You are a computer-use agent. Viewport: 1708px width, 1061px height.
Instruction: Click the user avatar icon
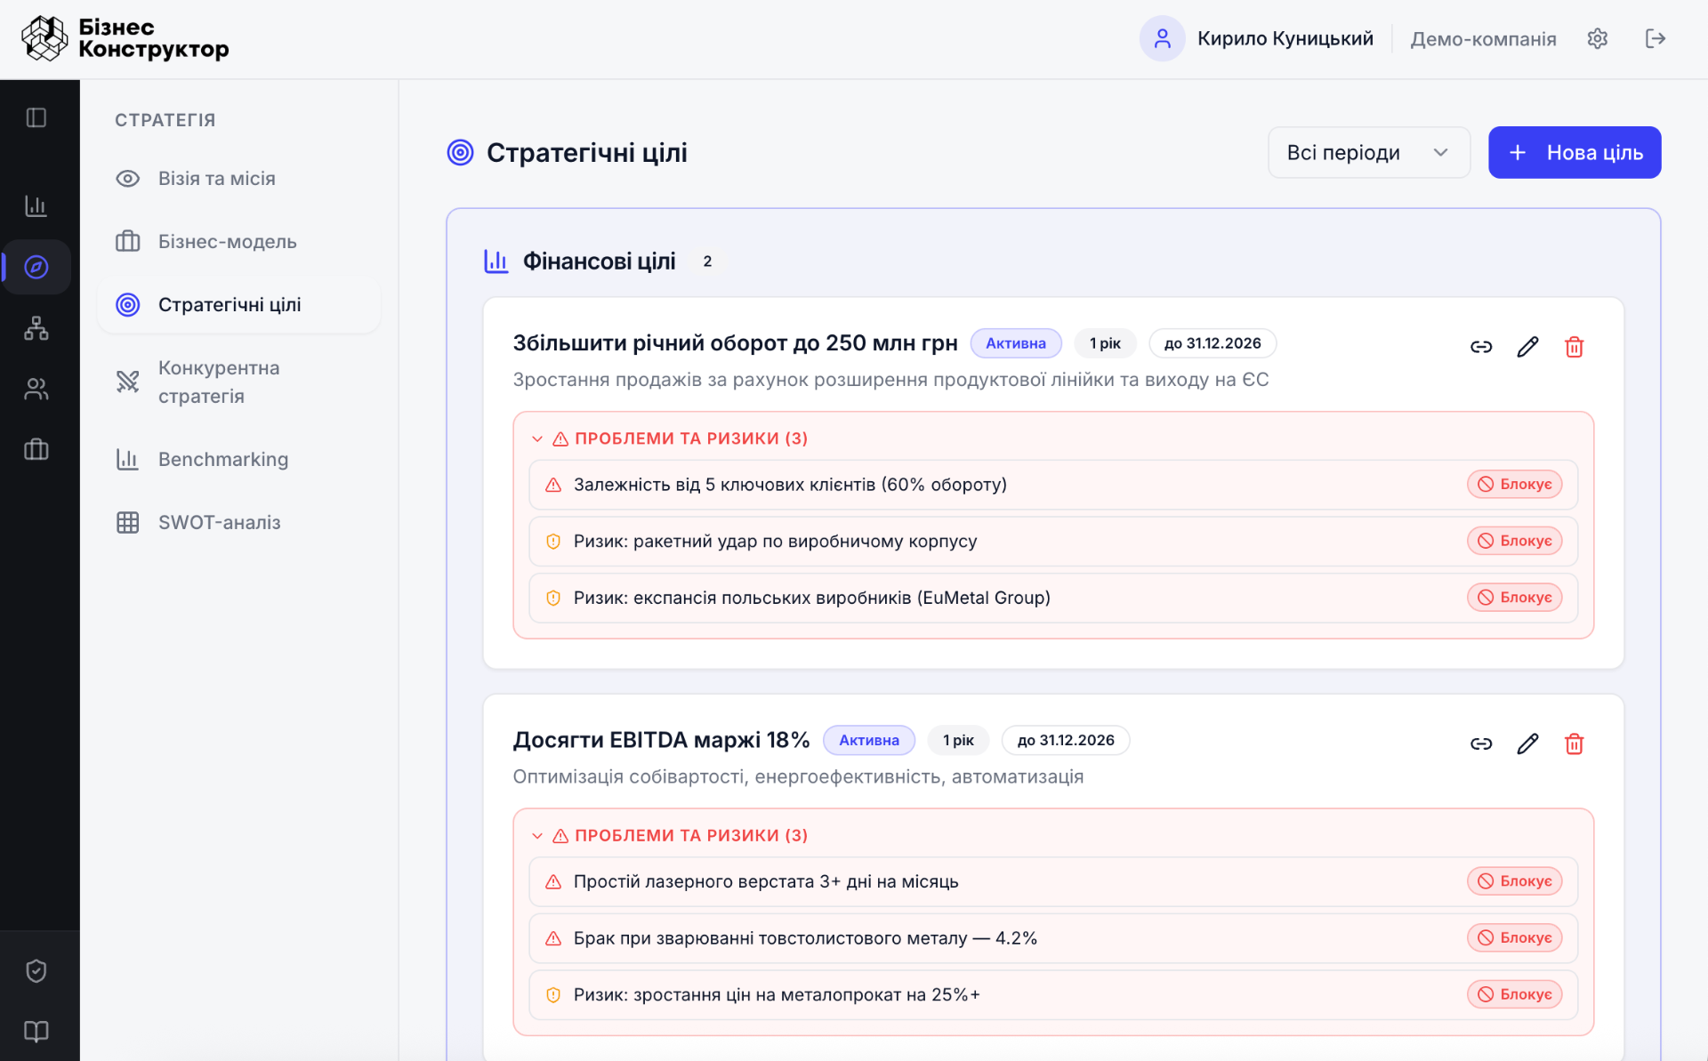point(1162,38)
